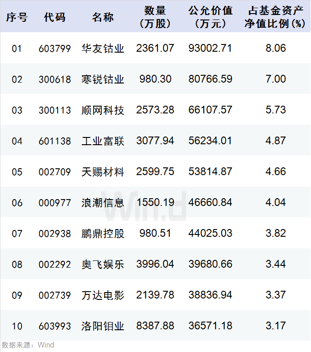This screenshot has height=352, width=311.
Task: Select stock code 002938
Action: tap(54, 234)
